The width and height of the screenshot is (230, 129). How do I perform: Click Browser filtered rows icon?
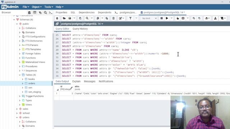40,13
